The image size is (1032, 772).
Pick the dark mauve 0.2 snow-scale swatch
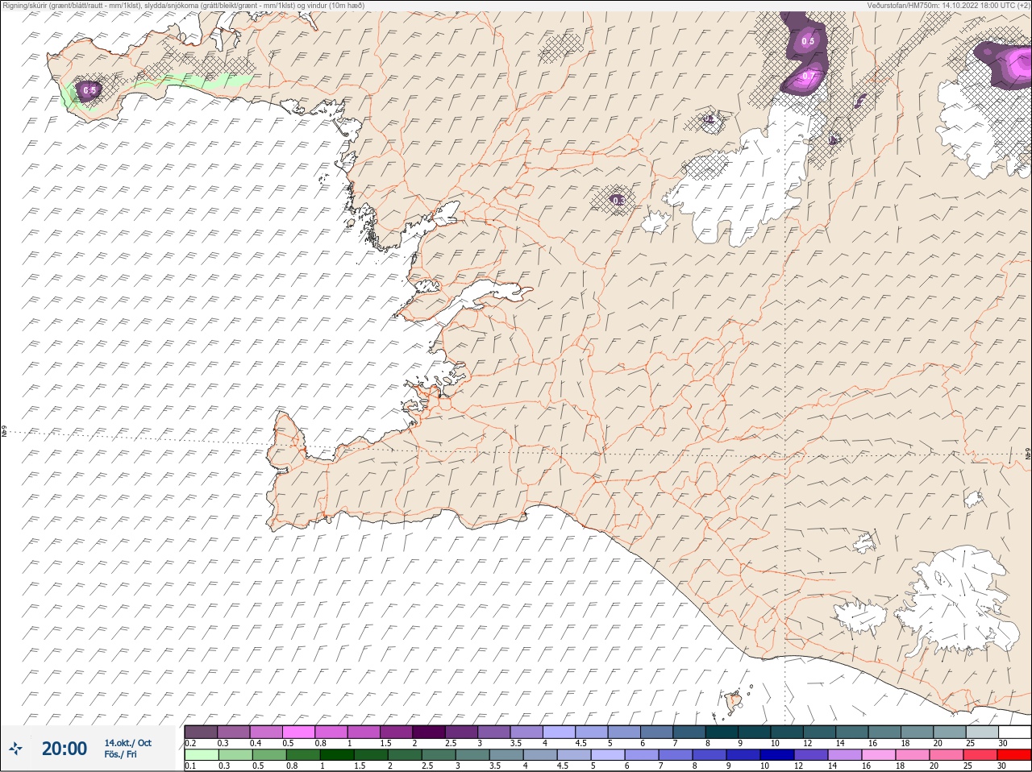coord(201,732)
